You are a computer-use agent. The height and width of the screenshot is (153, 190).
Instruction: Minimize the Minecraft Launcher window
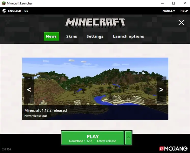(x=162, y=3)
